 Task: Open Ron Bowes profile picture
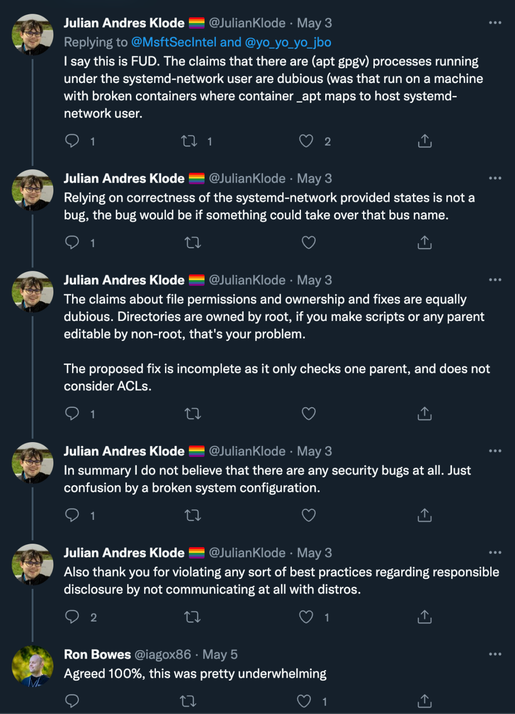pos(32,666)
